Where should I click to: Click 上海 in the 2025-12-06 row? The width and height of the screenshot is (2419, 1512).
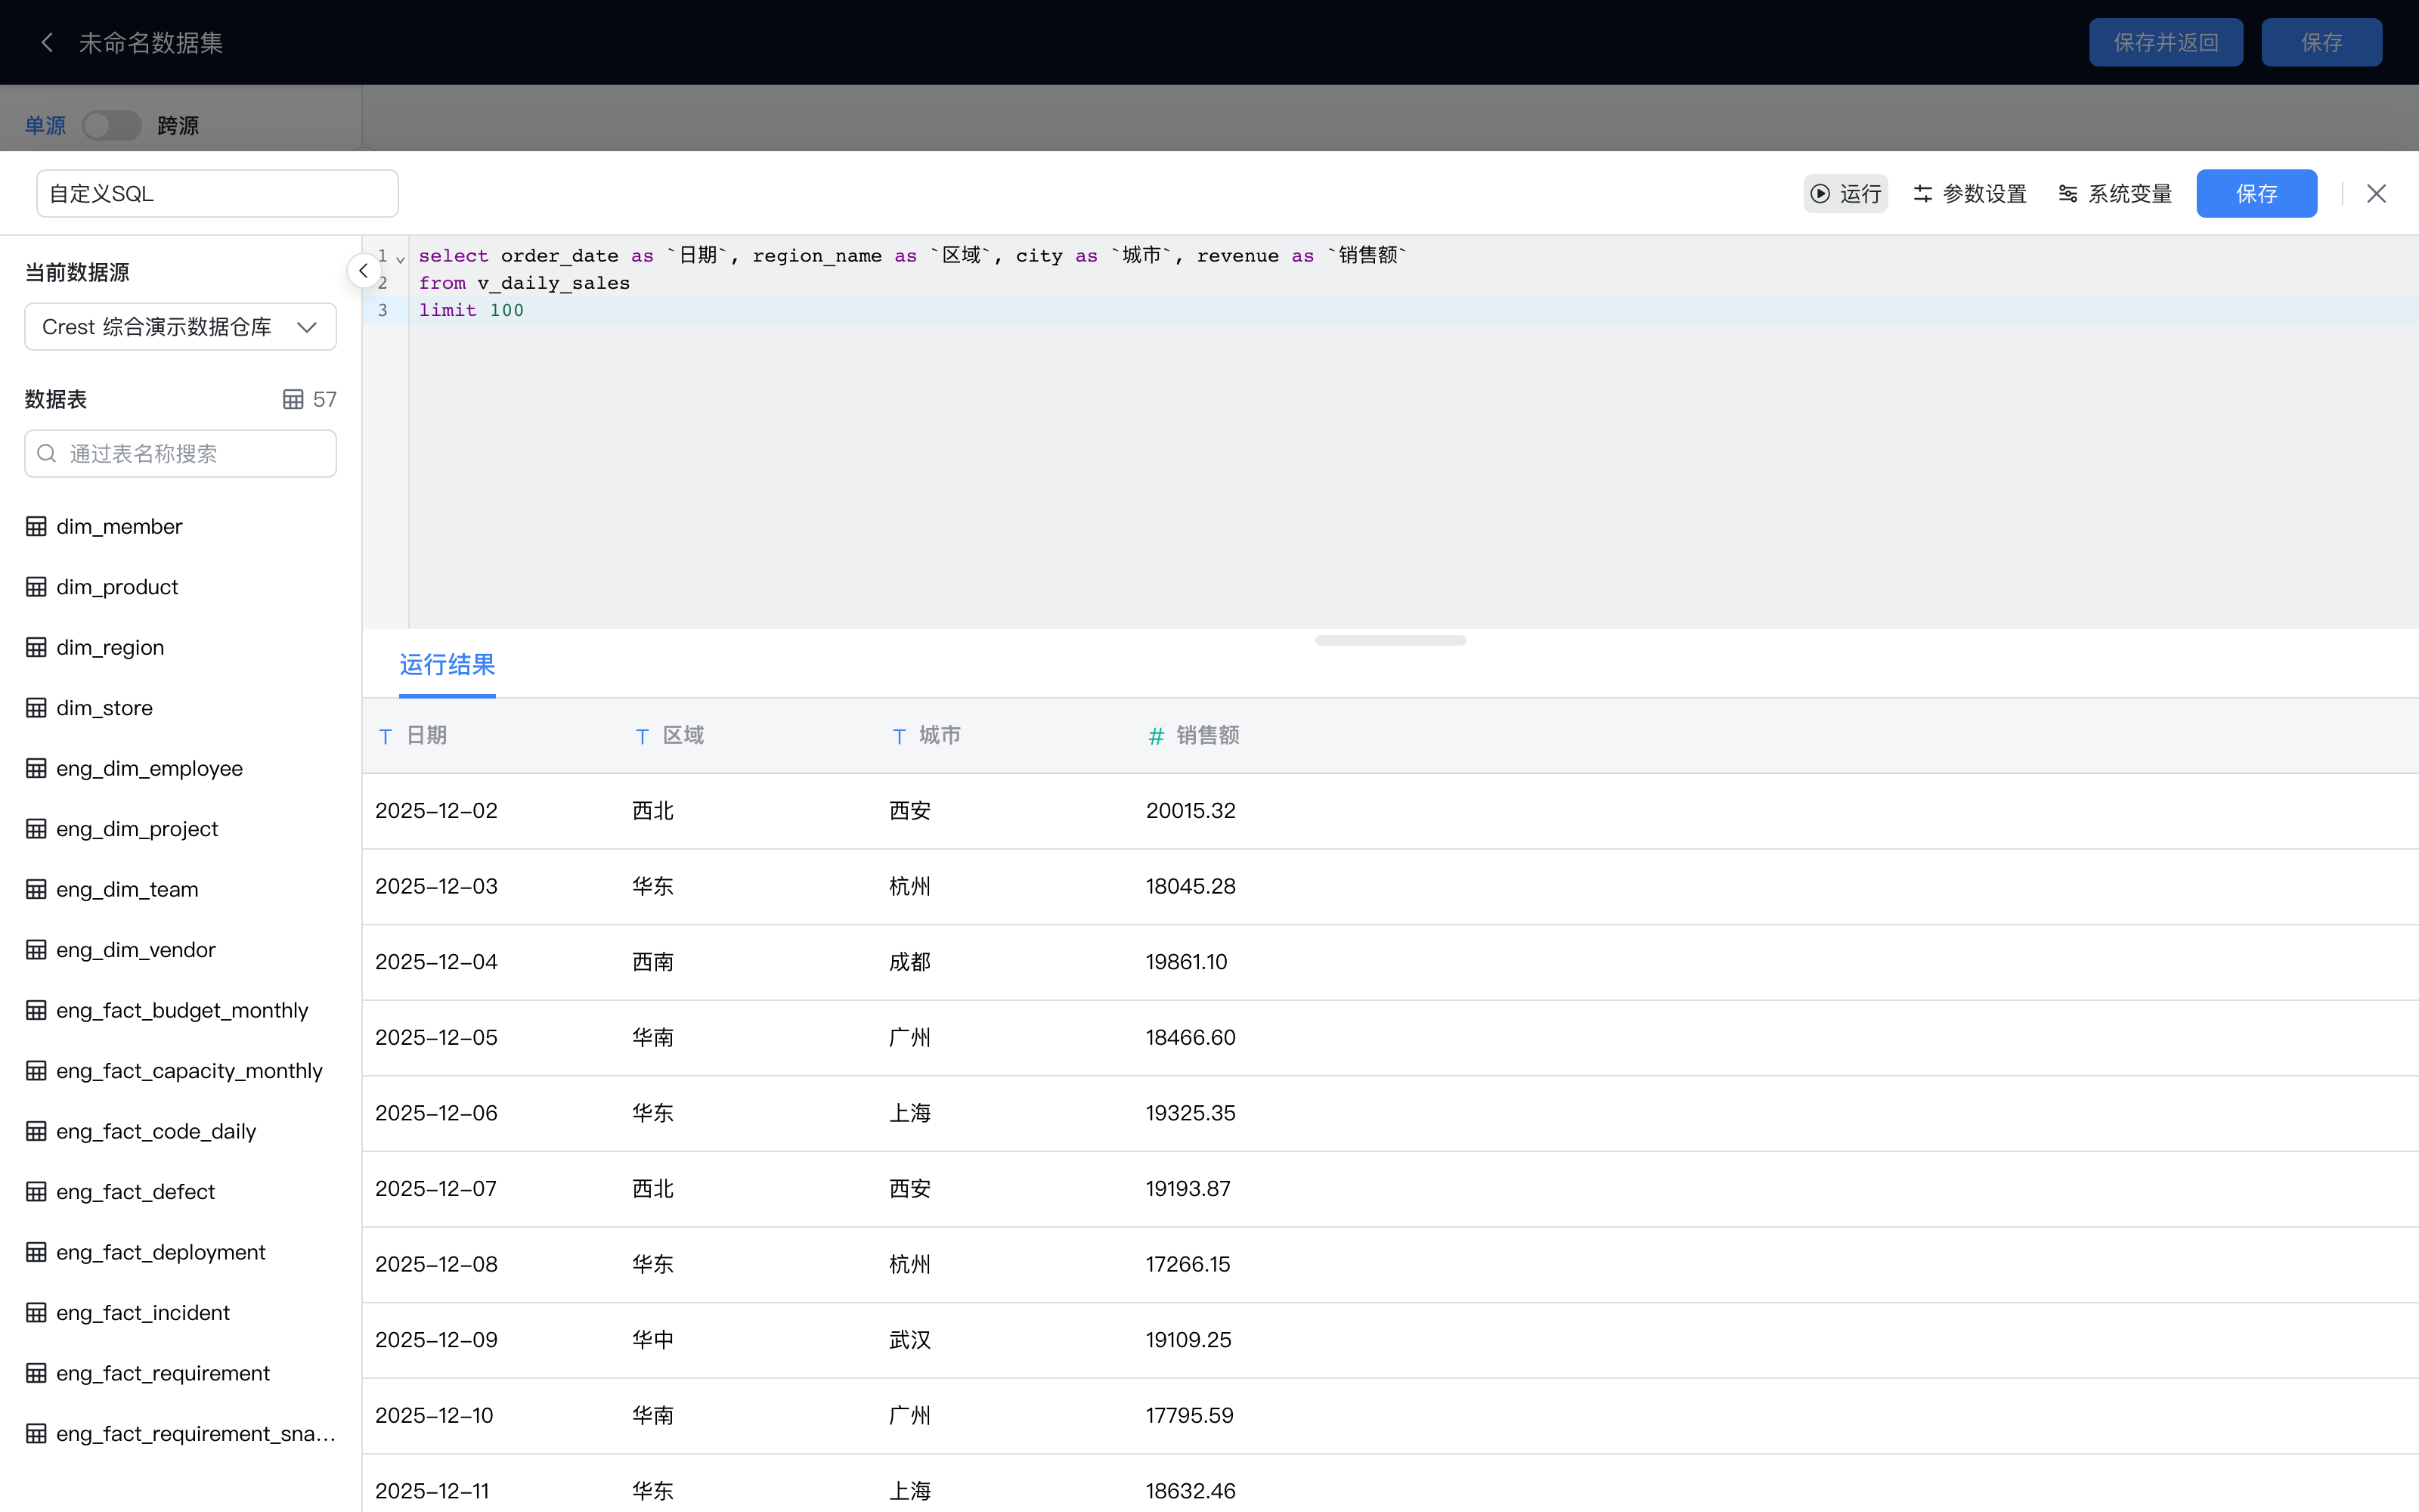tap(909, 1113)
